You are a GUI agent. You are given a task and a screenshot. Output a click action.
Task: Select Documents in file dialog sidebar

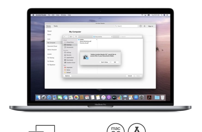[70, 47]
